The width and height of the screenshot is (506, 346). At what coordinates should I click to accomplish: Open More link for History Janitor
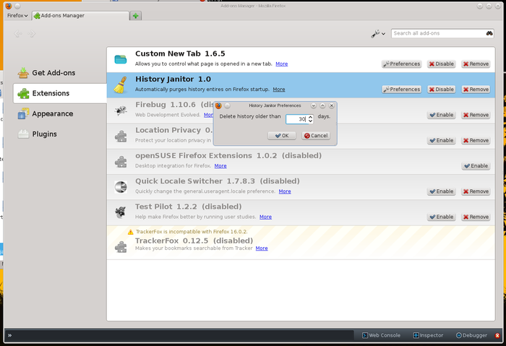point(279,90)
